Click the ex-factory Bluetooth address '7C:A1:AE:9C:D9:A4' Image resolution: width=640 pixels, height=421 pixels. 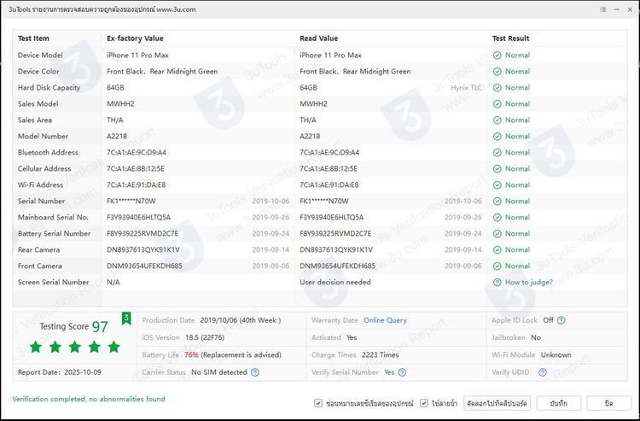[137, 152]
